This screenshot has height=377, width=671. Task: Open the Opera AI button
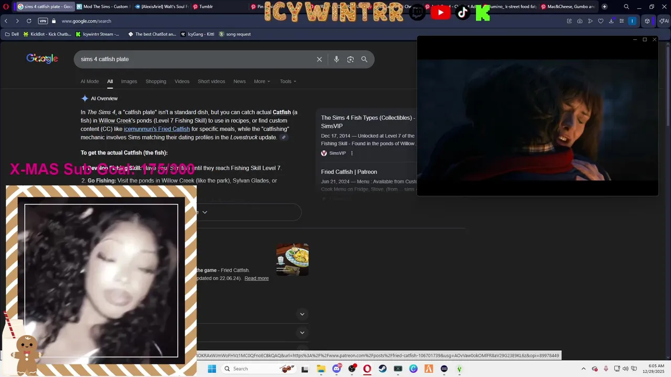[x=664, y=21]
